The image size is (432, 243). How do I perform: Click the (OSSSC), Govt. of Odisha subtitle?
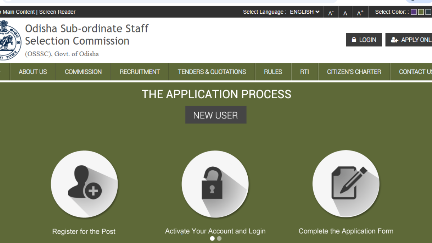pos(62,54)
